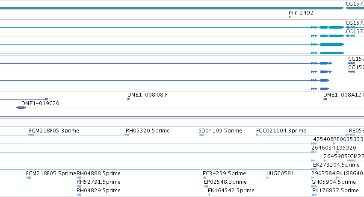Open the FGM218F05.3prime EST label

click(x=54, y=131)
